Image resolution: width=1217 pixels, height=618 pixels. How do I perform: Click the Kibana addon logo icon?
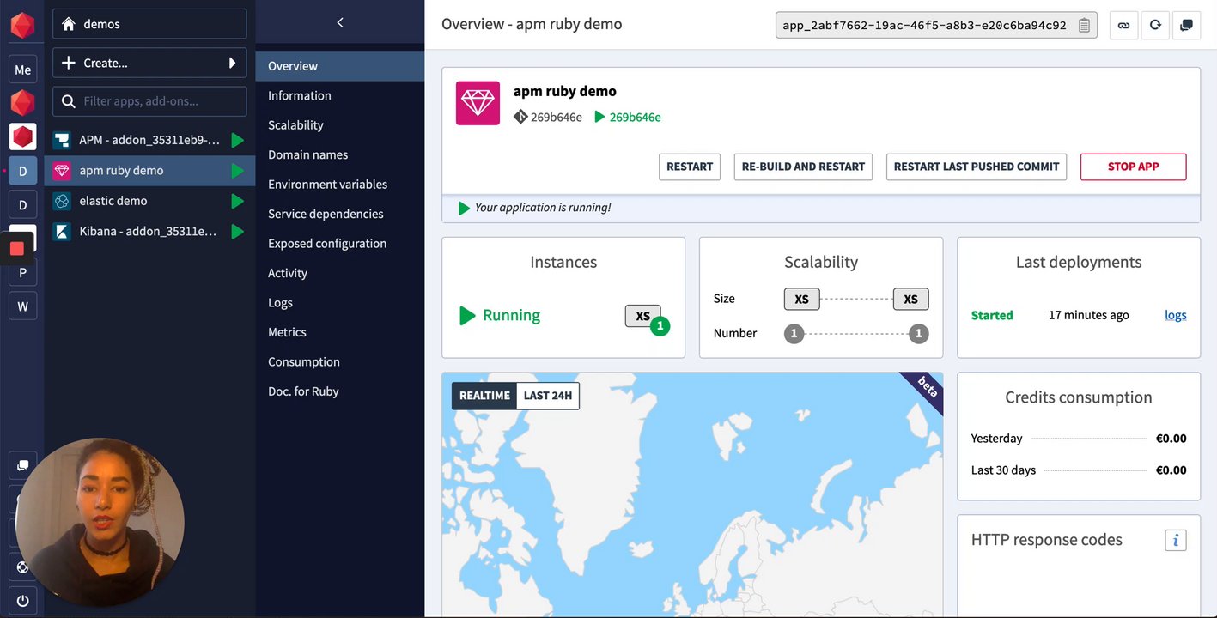coord(62,231)
